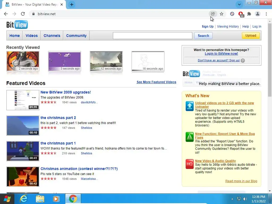Open recently viewed thumbnail from 3 seconds ago
The height and width of the screenshot is (204, 272).
65,61
